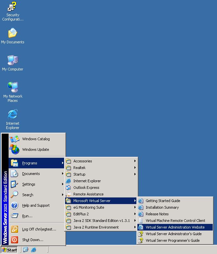Screen dimensions: 217x254
Task: Select Release Notes menu entry
Action: point(175,214)
